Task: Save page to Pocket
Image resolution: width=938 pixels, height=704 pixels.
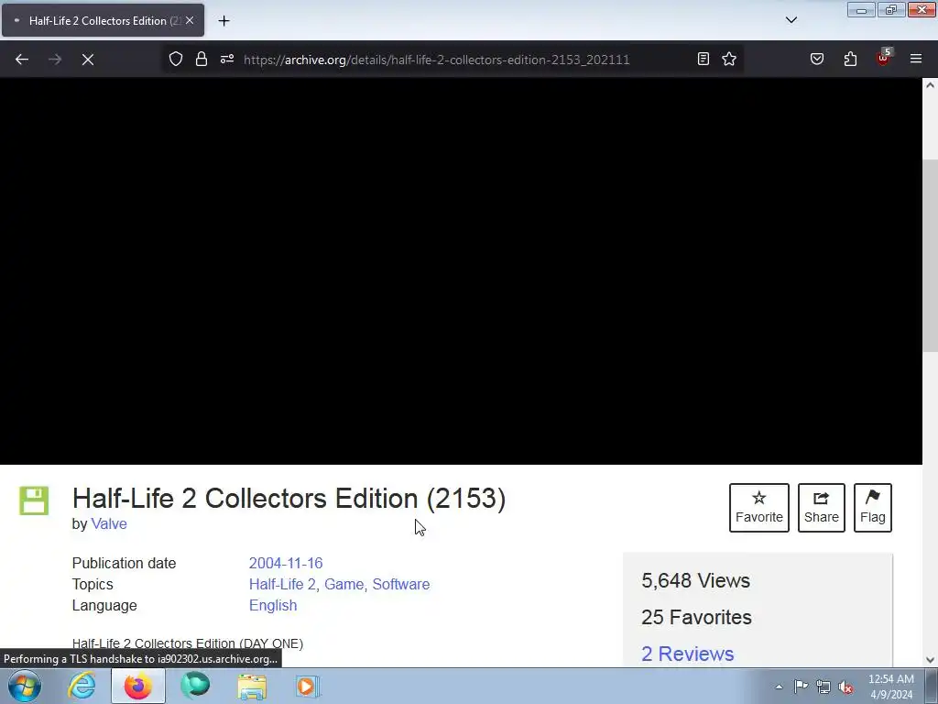Action: 816,59
